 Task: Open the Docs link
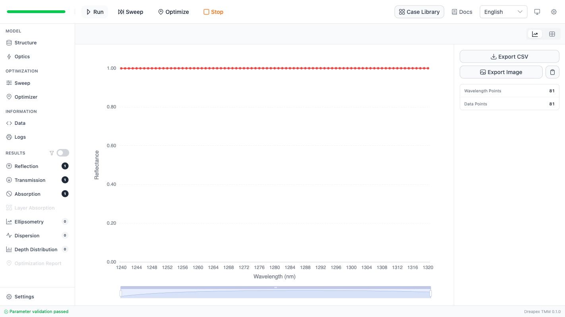pos(462,12)
